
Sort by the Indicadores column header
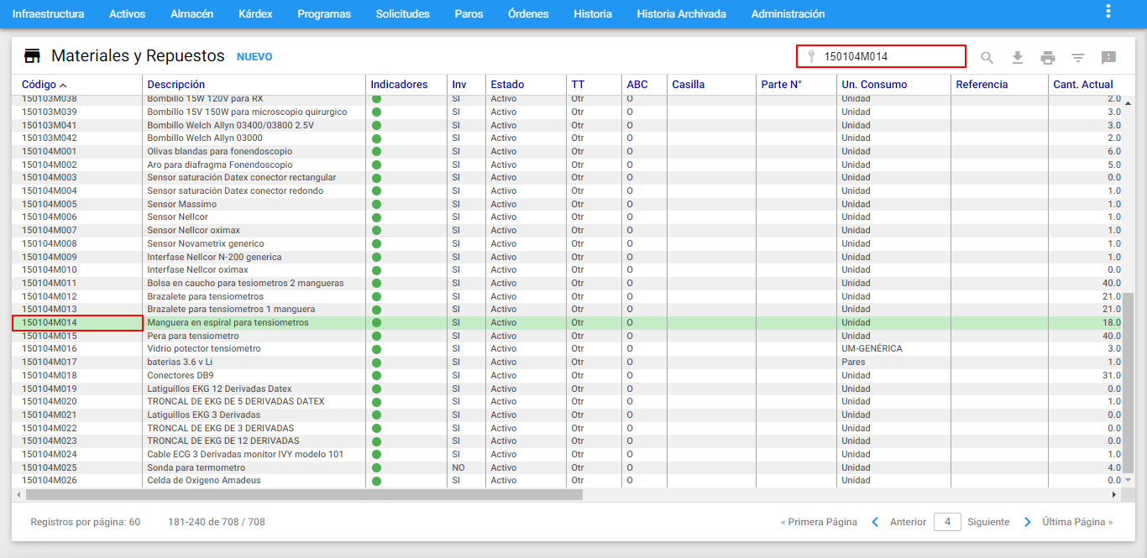coord(399,85)
